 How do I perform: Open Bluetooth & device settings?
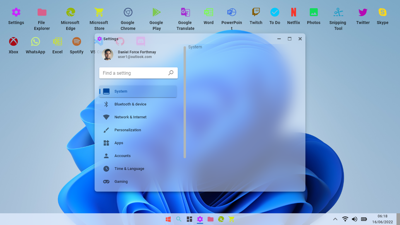[x=138, y=104]
